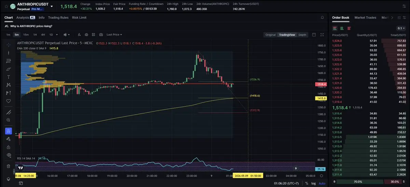Toggle Auto scale on chart
Viewport: 410px width, 187px height.
tap(322, 183)
